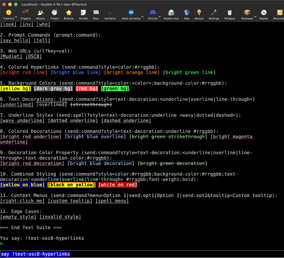Click the [bright green decoration] link
The image size is (284, 258).
172,163
